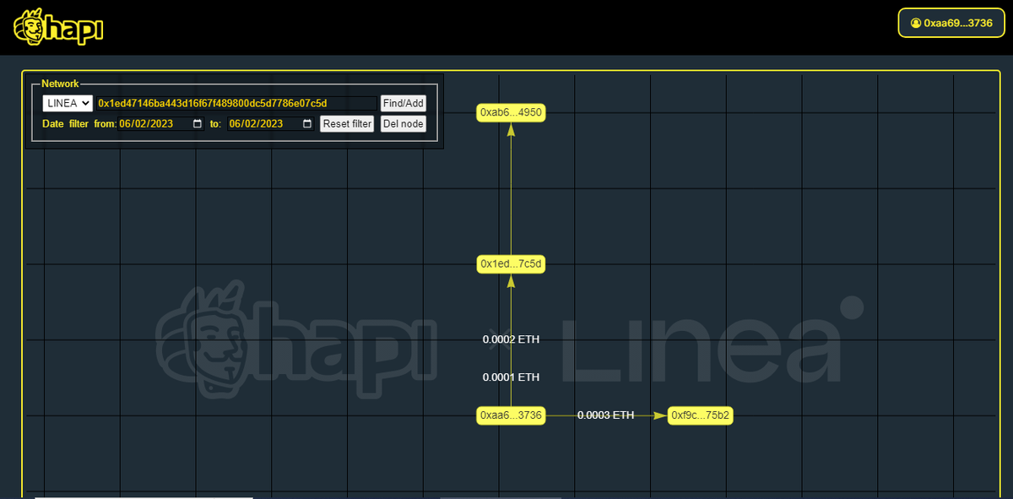
Task: Click the user icon in account button
Action: 916,23
